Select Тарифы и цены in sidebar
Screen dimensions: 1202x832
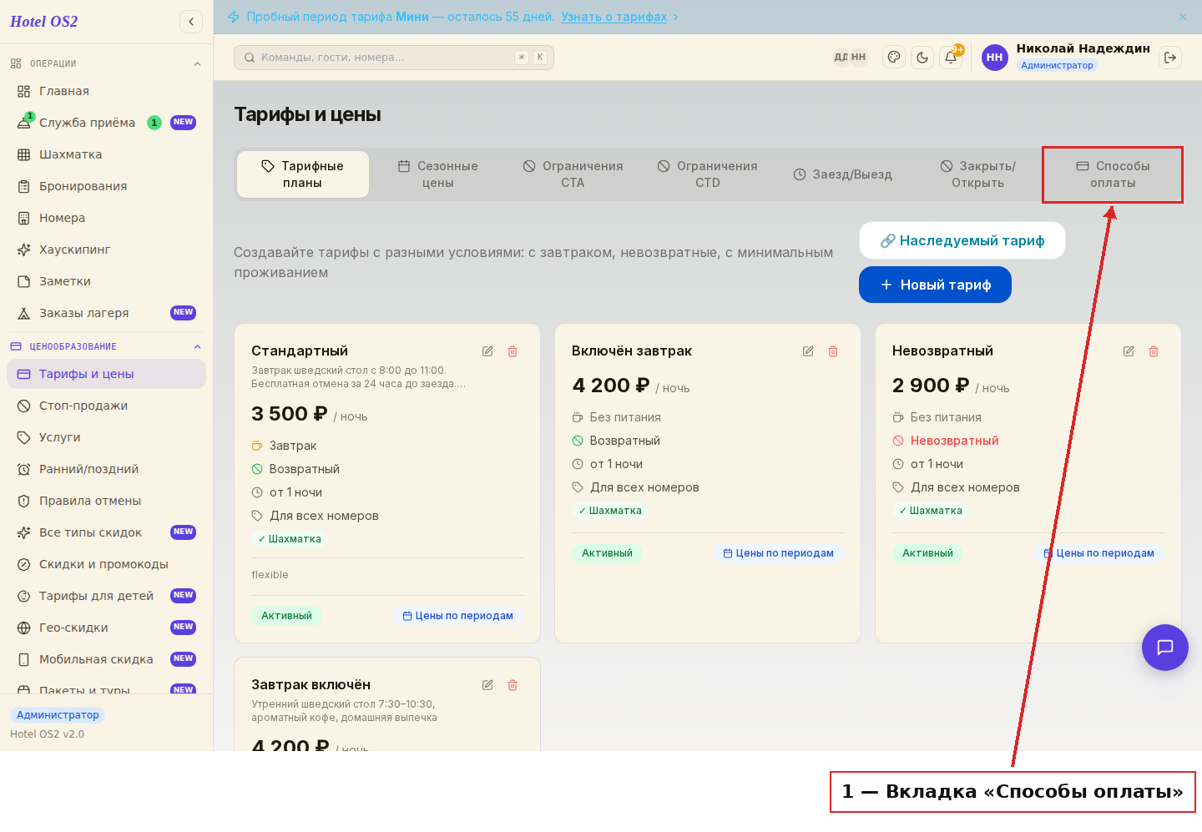tap(106, 374)
